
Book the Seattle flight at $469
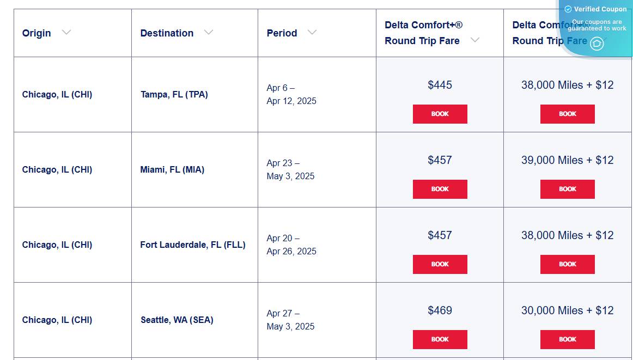click(440, 339)
